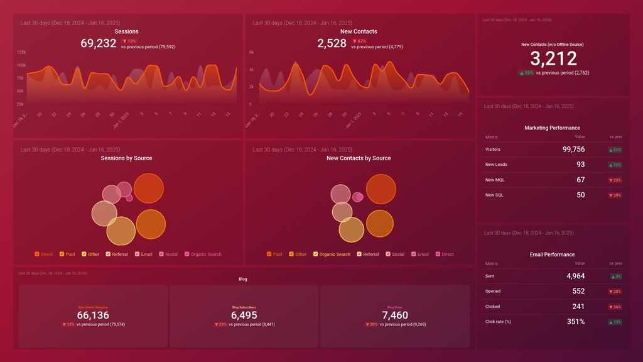The width and height of the screenshot is (643, 362).
Task: Click the Click rate value 351%
Action: [576, 322]
